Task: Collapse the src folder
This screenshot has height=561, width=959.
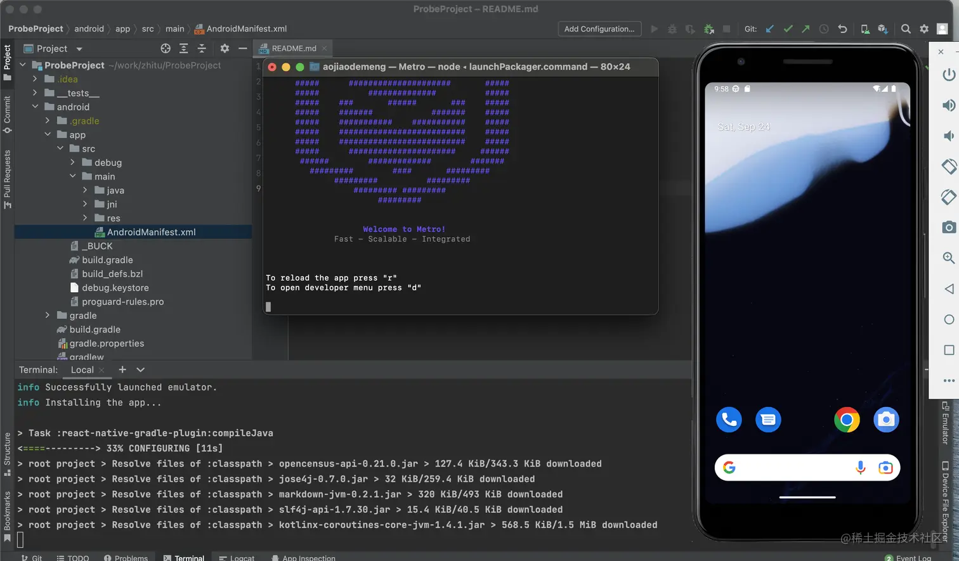Action: [60, 148]
